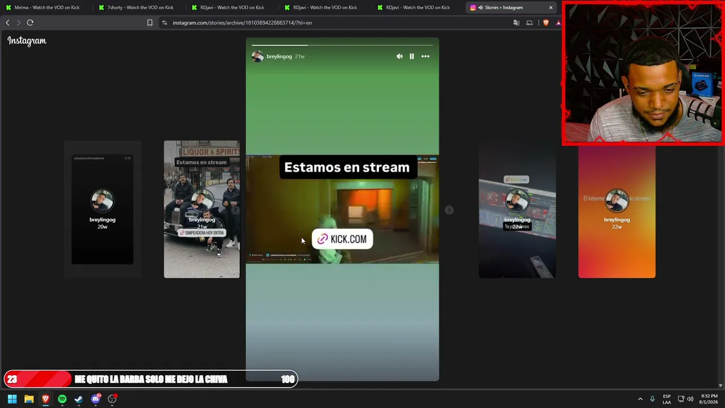The image size is (725, 408).
Task: Change the ESP LAA keyboard language
Action: click(667, 399)
